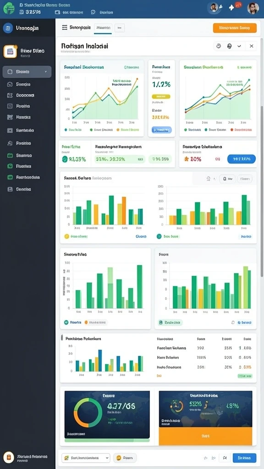Toggle the orange legend dot under the lower-left bar chart
264x469 pixels.
(86, 322)
